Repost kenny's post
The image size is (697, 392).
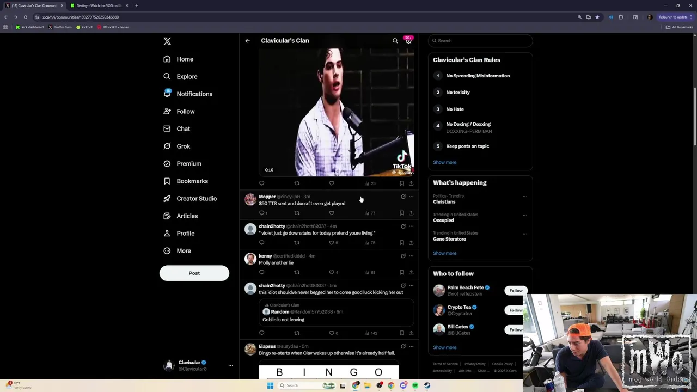click(297, 272)
